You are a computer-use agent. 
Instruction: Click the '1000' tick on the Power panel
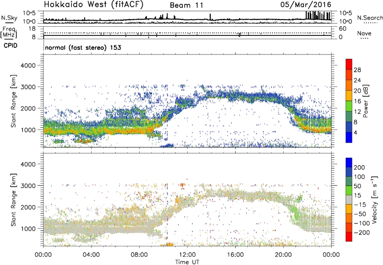click(28, 130)
